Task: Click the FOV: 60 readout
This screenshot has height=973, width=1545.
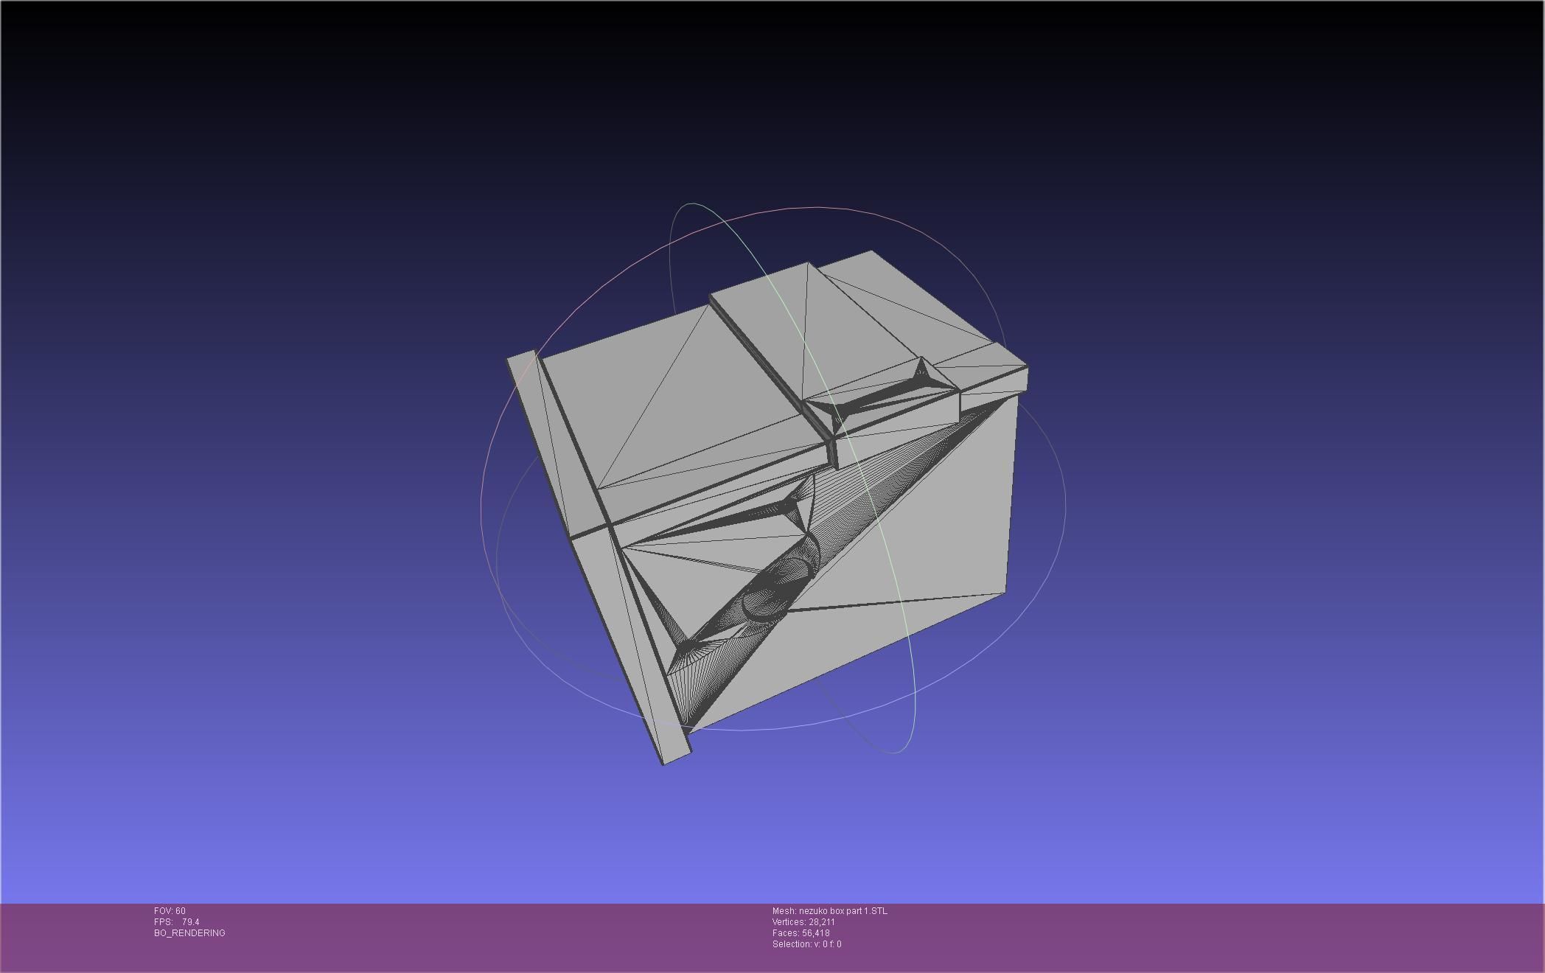Action: (170, 911)
